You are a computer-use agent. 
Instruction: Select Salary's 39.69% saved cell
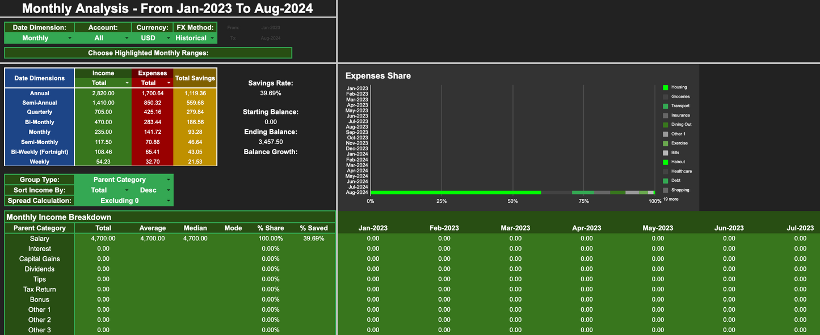coord(314,239)
